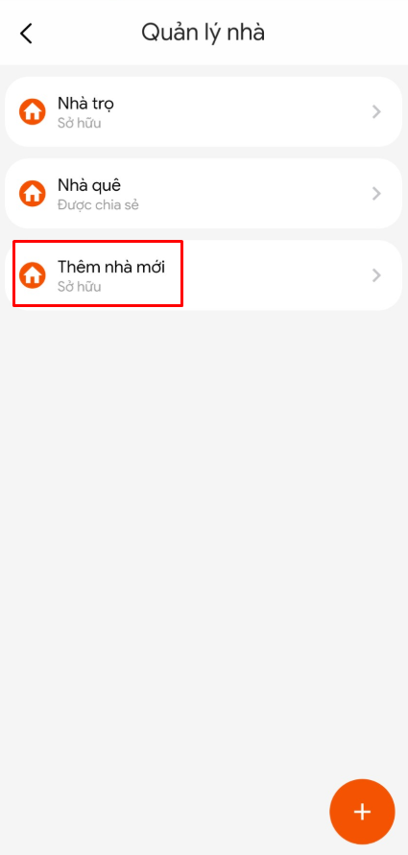
Task: Open Nhà trọ via its right chevron
Action: [x=376, y=111]
